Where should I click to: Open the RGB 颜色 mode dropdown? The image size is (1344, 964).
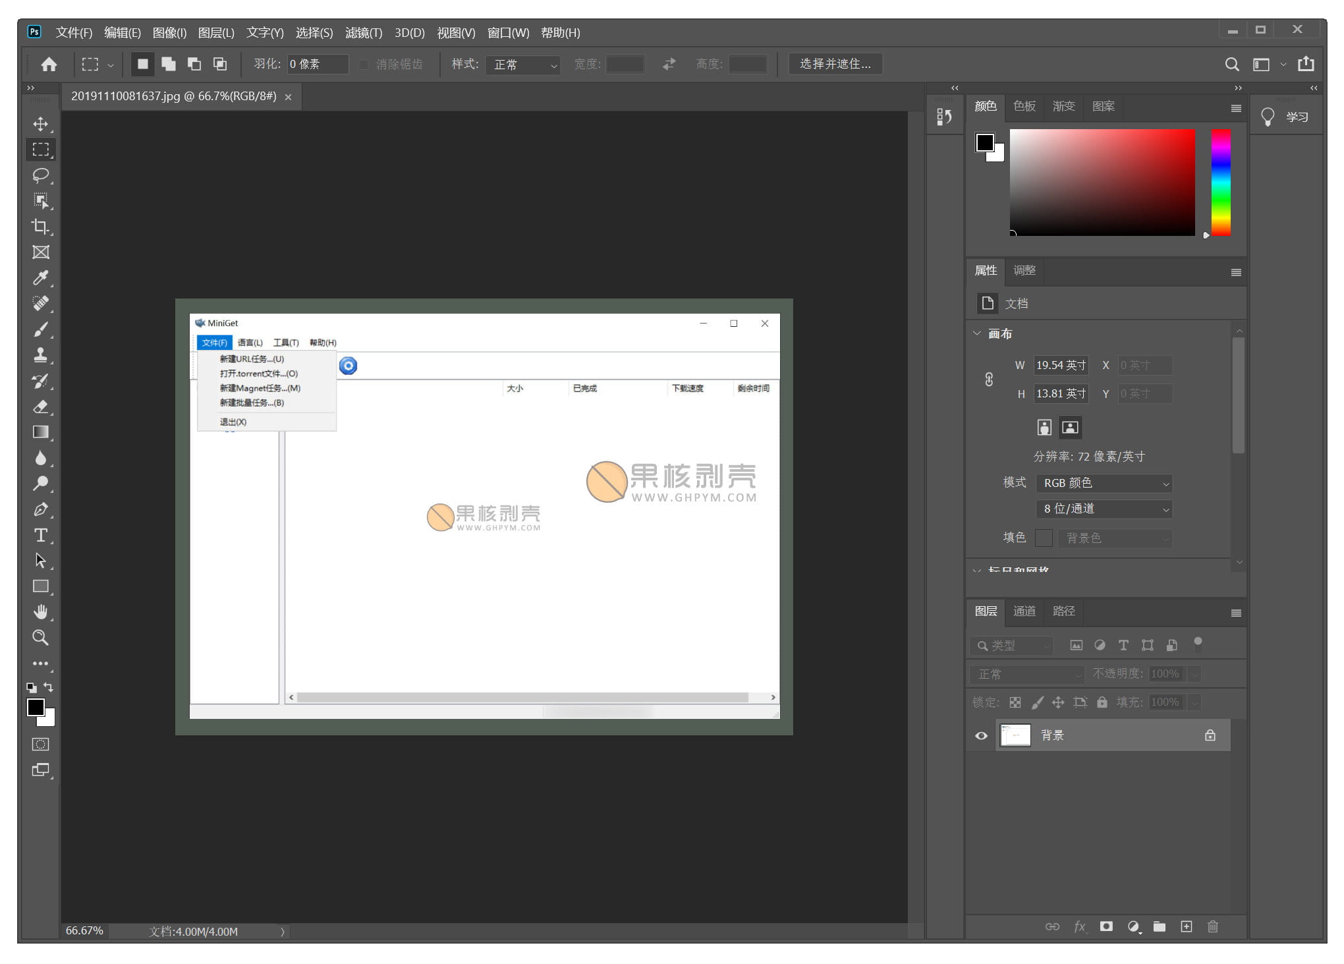pos(1104,483)
